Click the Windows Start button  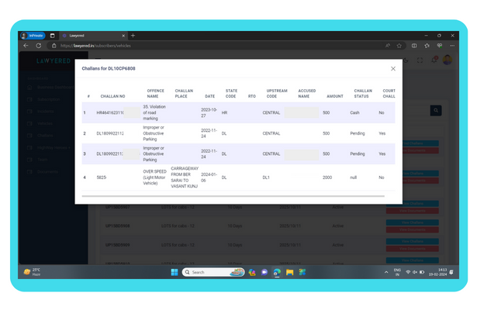click(175, 272)
